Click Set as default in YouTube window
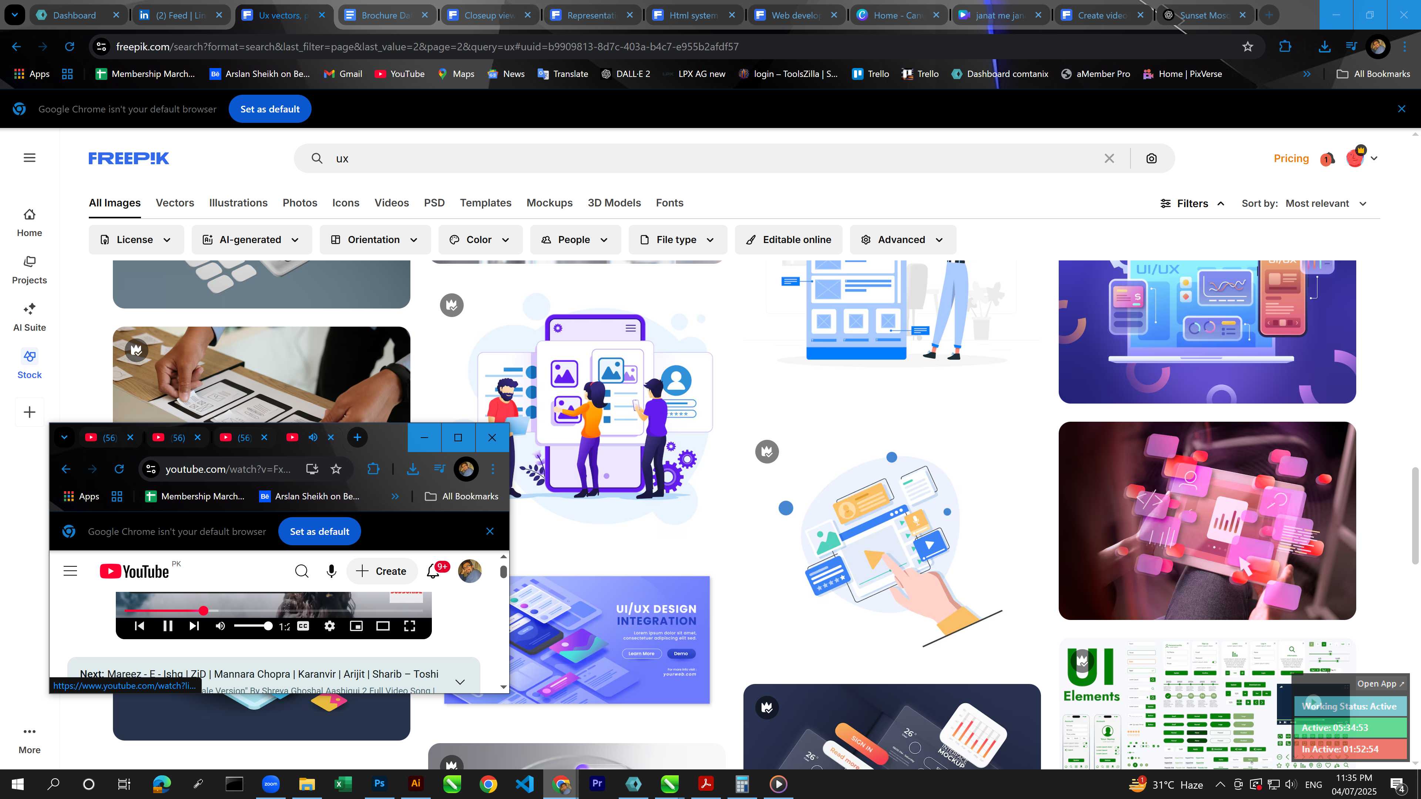 (x=319, y=532)
